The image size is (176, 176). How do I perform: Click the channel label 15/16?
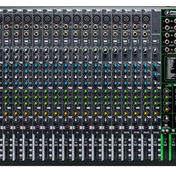click(x=126, y=132)
